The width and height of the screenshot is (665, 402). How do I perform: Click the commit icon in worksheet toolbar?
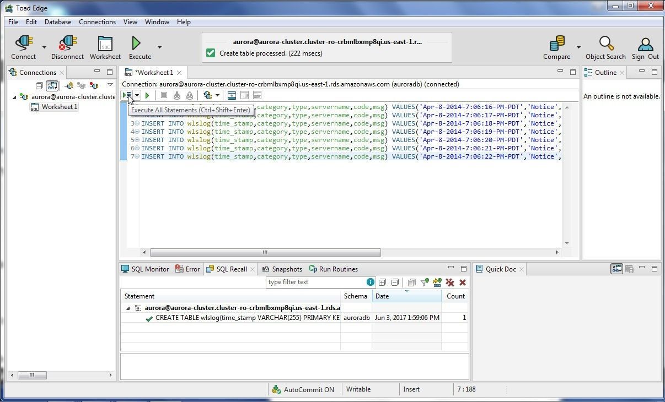177,95
